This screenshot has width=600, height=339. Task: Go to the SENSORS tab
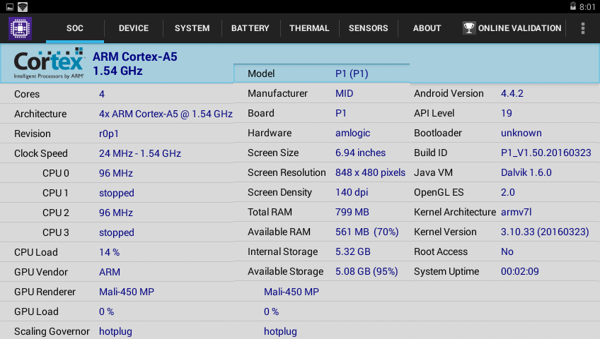click(368, 28)
